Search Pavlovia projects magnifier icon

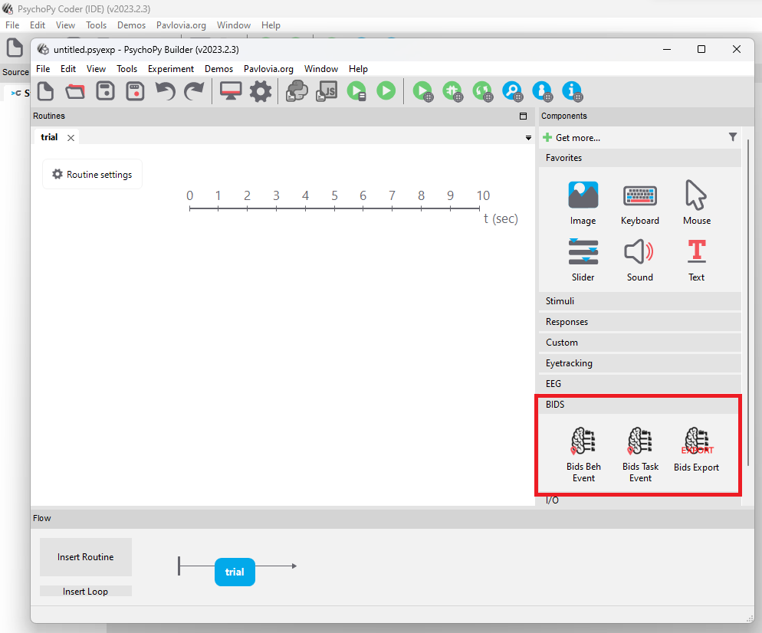pyautogui.click(x=512, y=91)
